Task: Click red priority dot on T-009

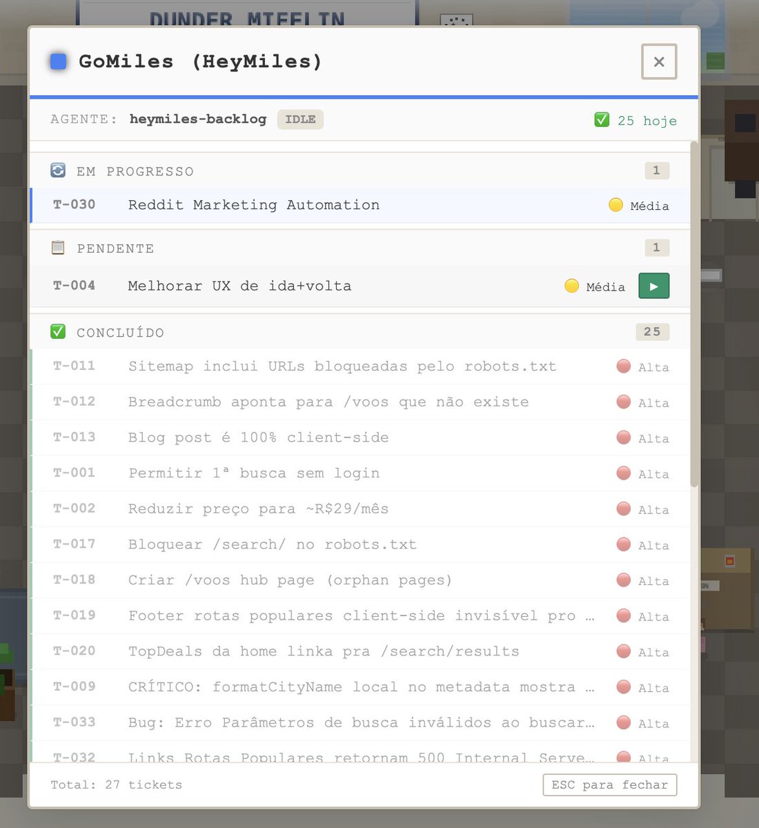Action: point(623,687)
